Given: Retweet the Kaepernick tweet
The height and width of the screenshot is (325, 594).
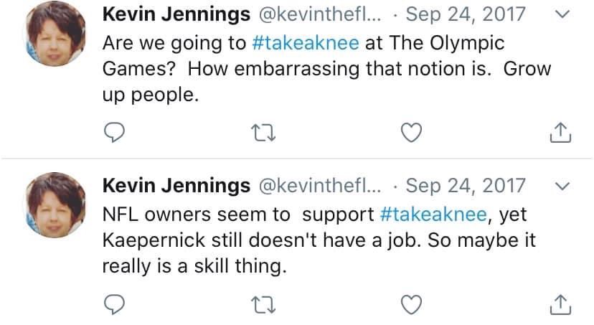Looking at the screenshot, I should pyautogui.click(x=264, y=305).
